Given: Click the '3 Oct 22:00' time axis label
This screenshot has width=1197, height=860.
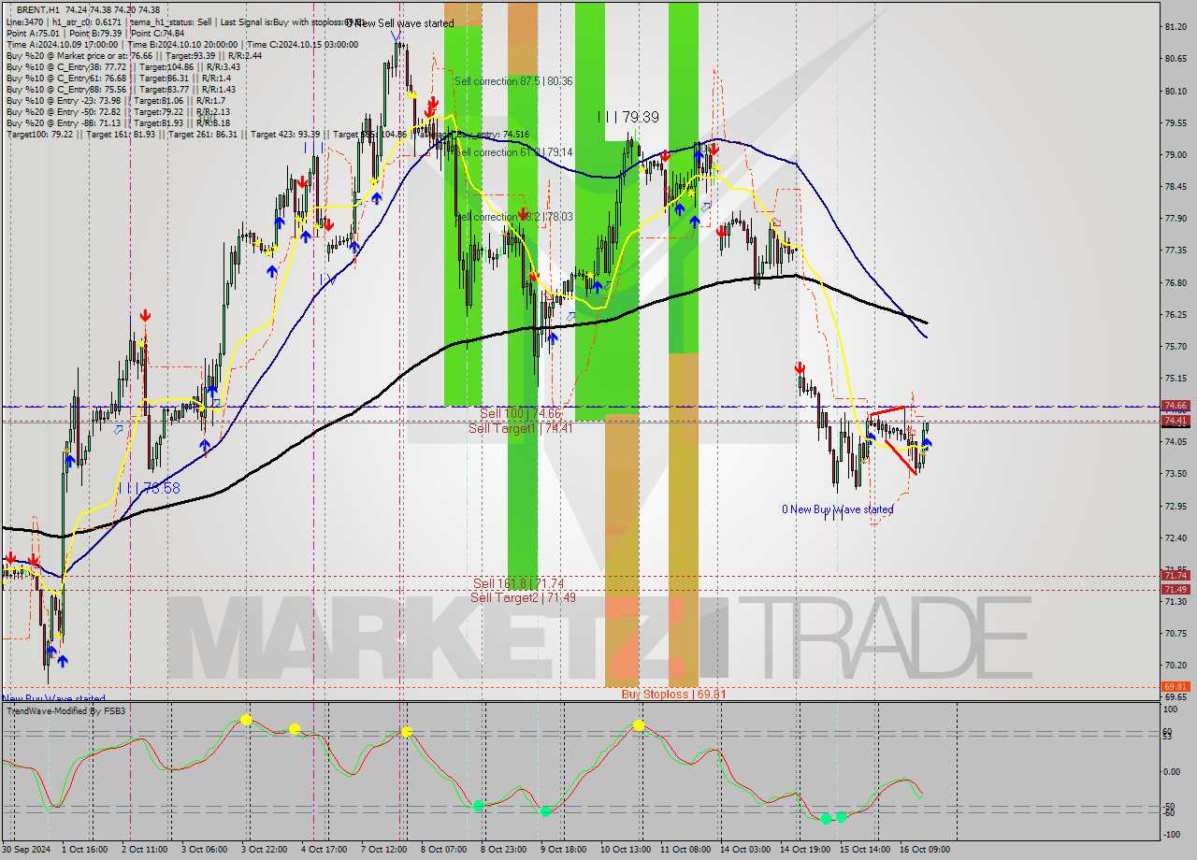Looking at the screenshot, I should point(264,851).
